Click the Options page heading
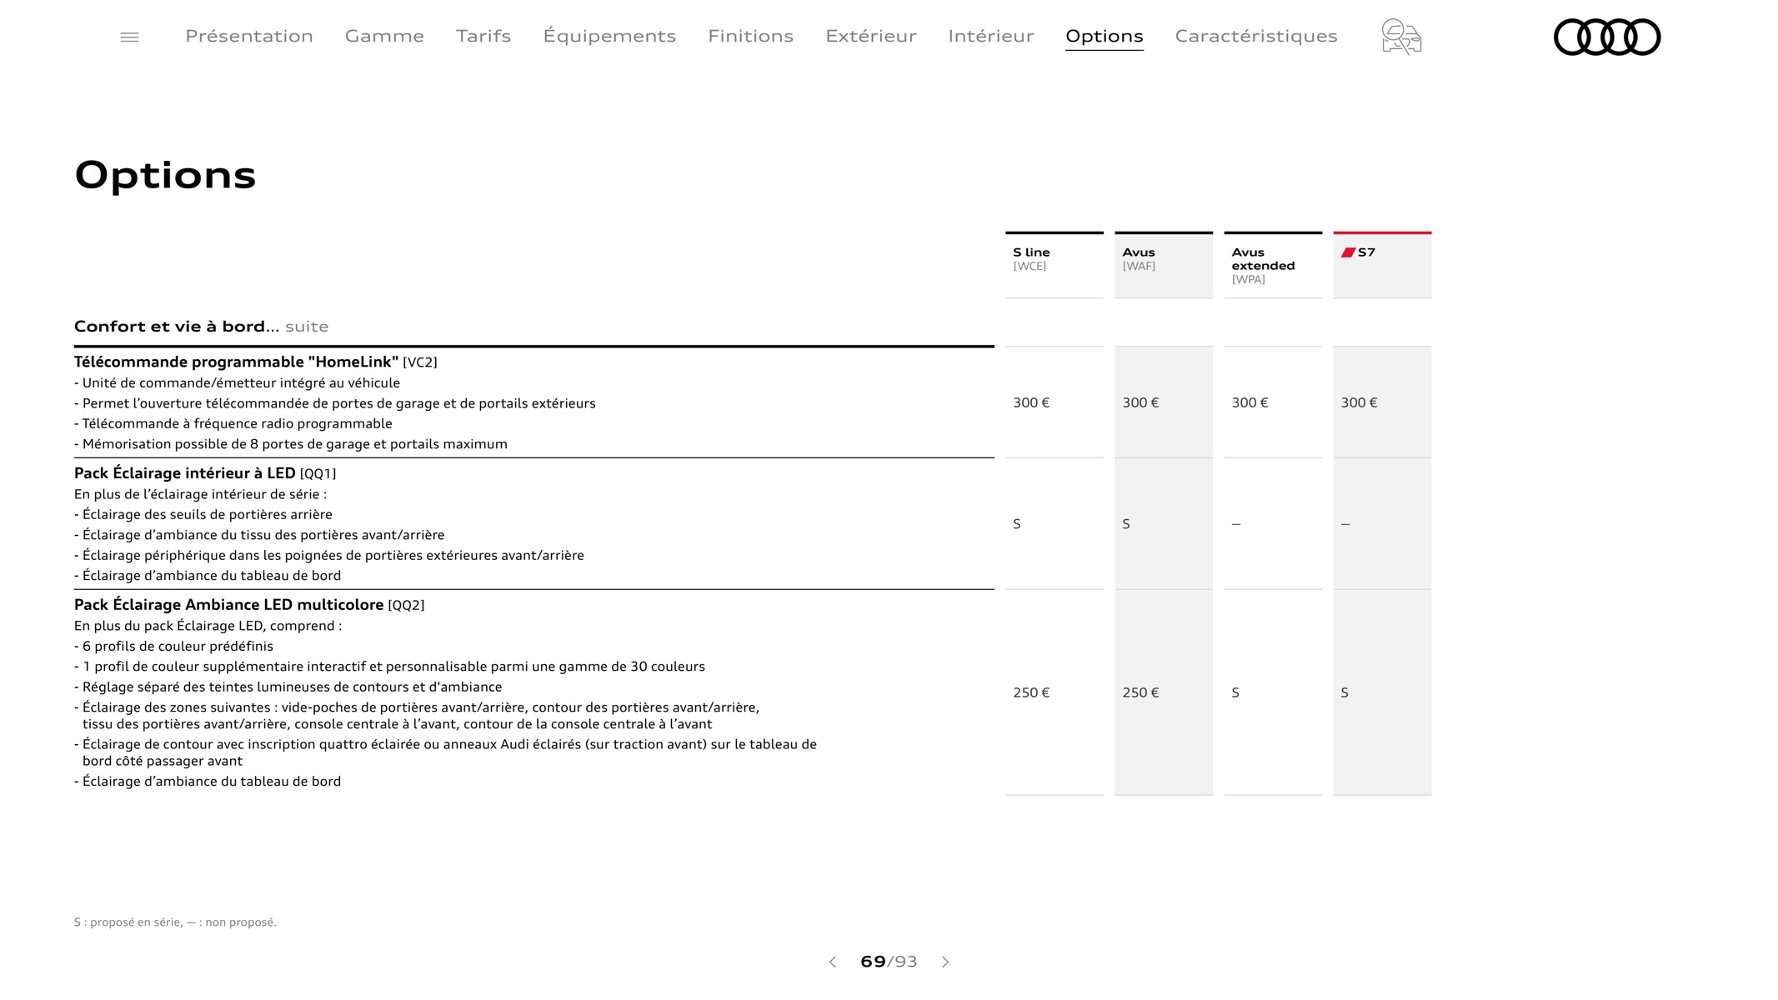 pyautogui.click(x=165, y=175)
